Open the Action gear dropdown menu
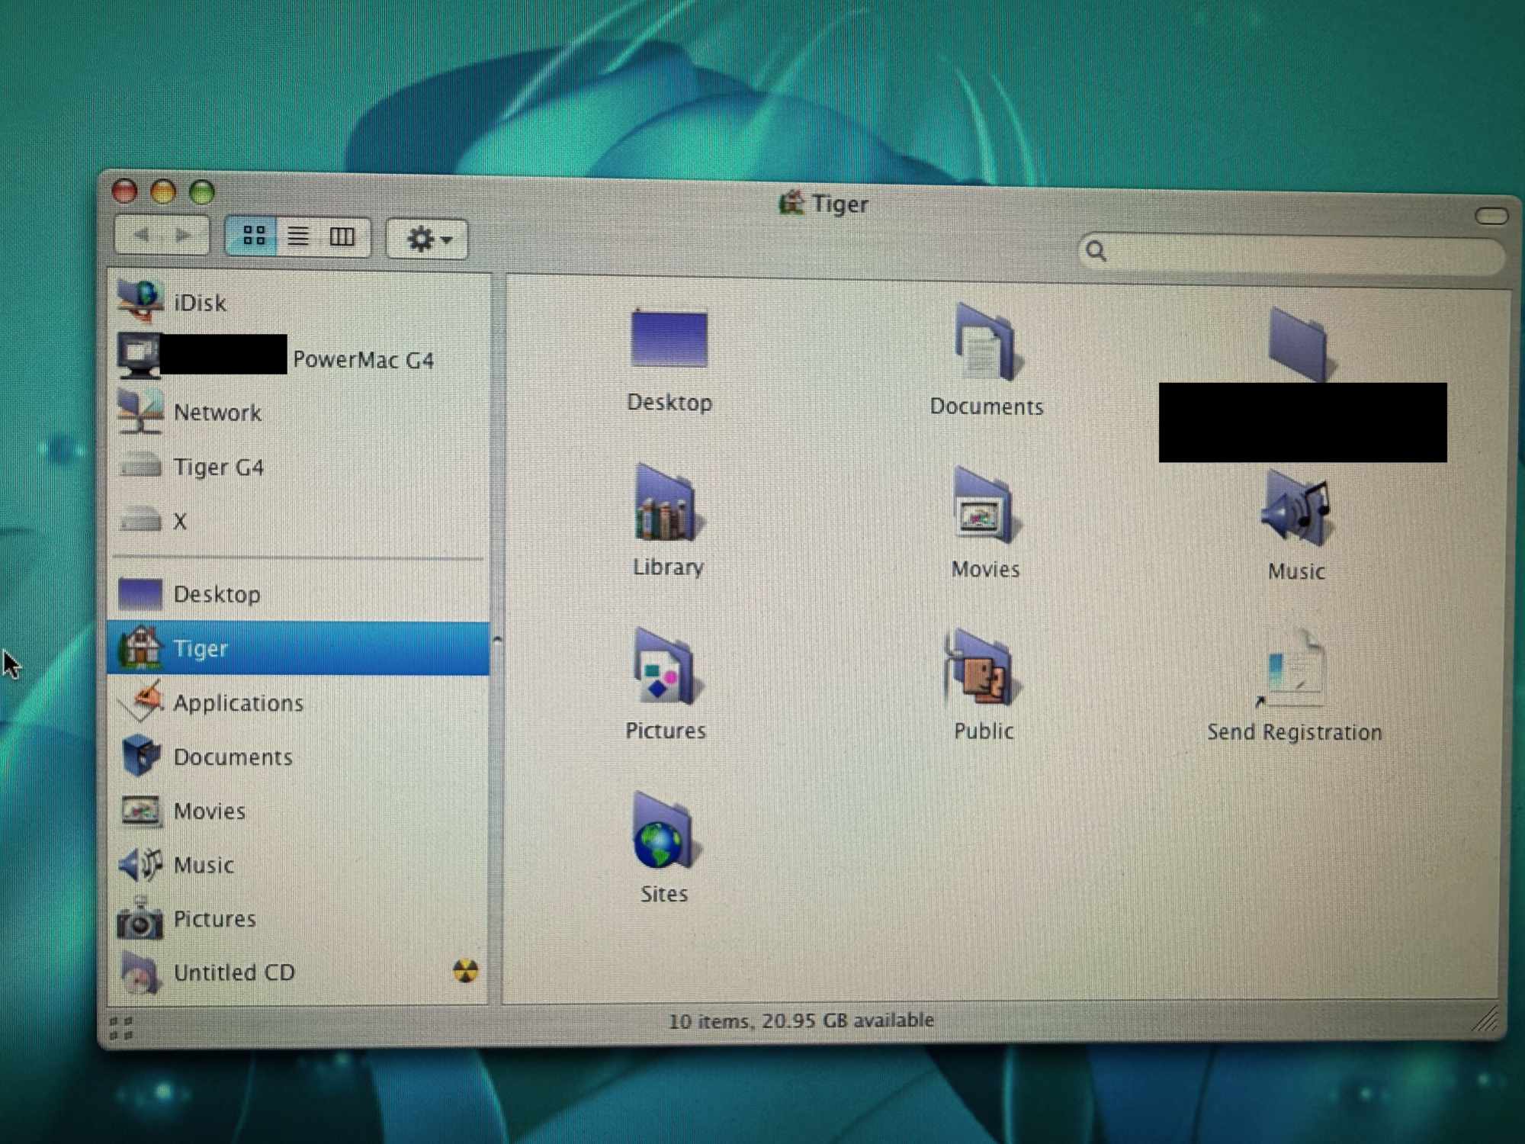The height and width of the screenshot is (1144, 1525). (427, 239)
